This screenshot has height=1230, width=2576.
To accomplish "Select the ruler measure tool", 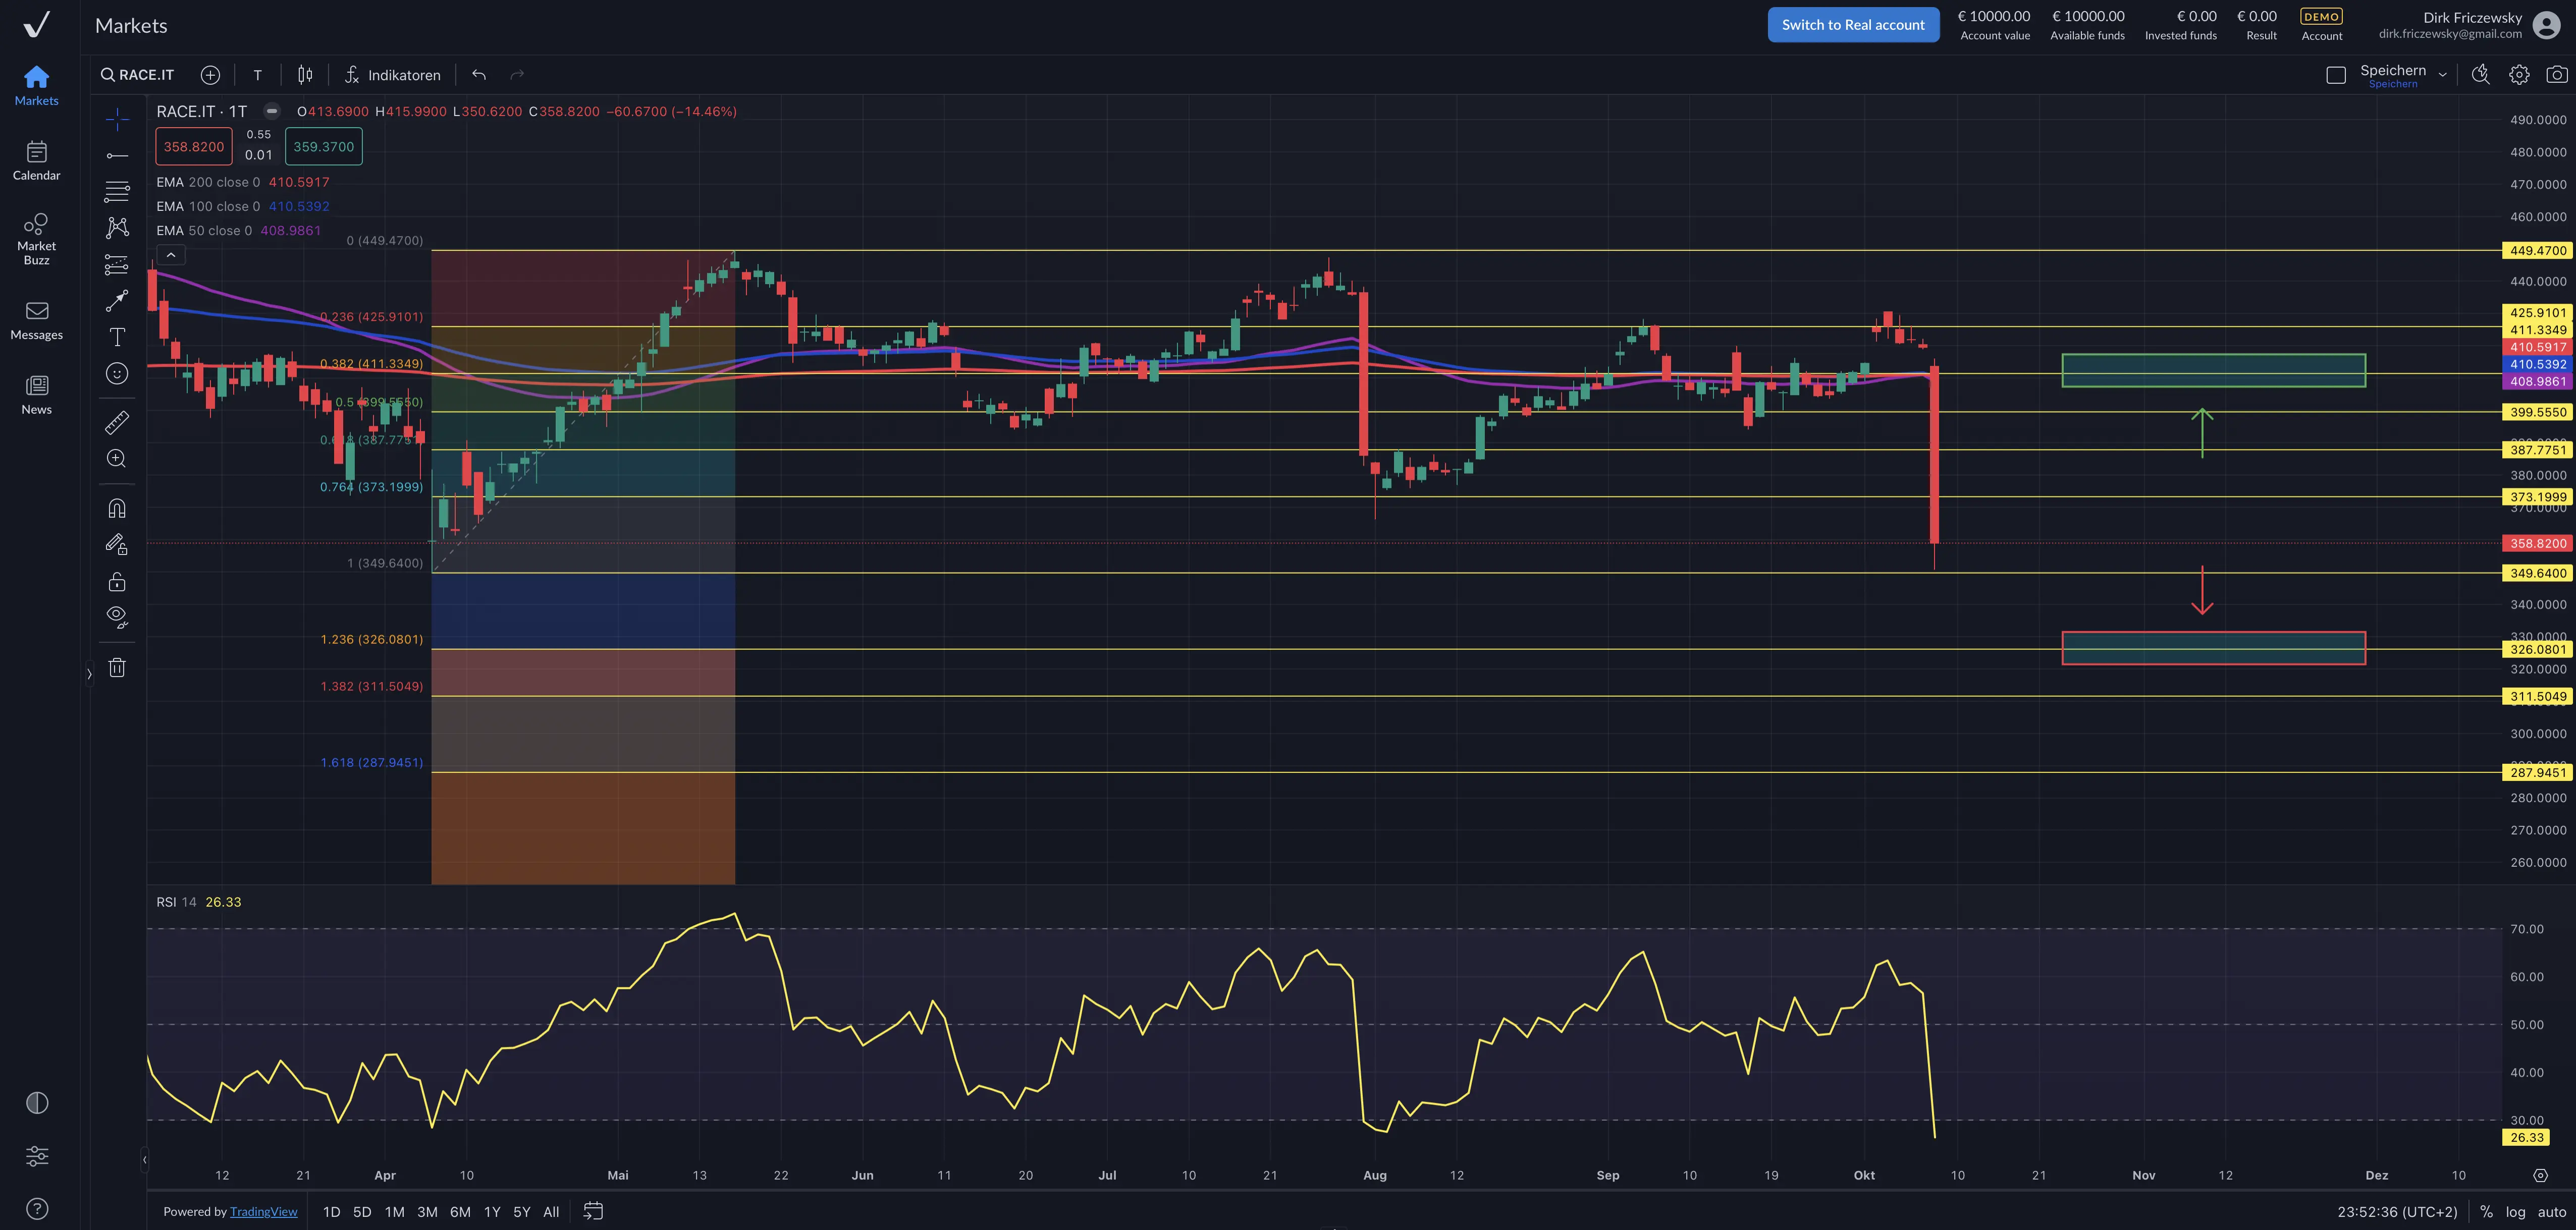I will pos(117,423).
